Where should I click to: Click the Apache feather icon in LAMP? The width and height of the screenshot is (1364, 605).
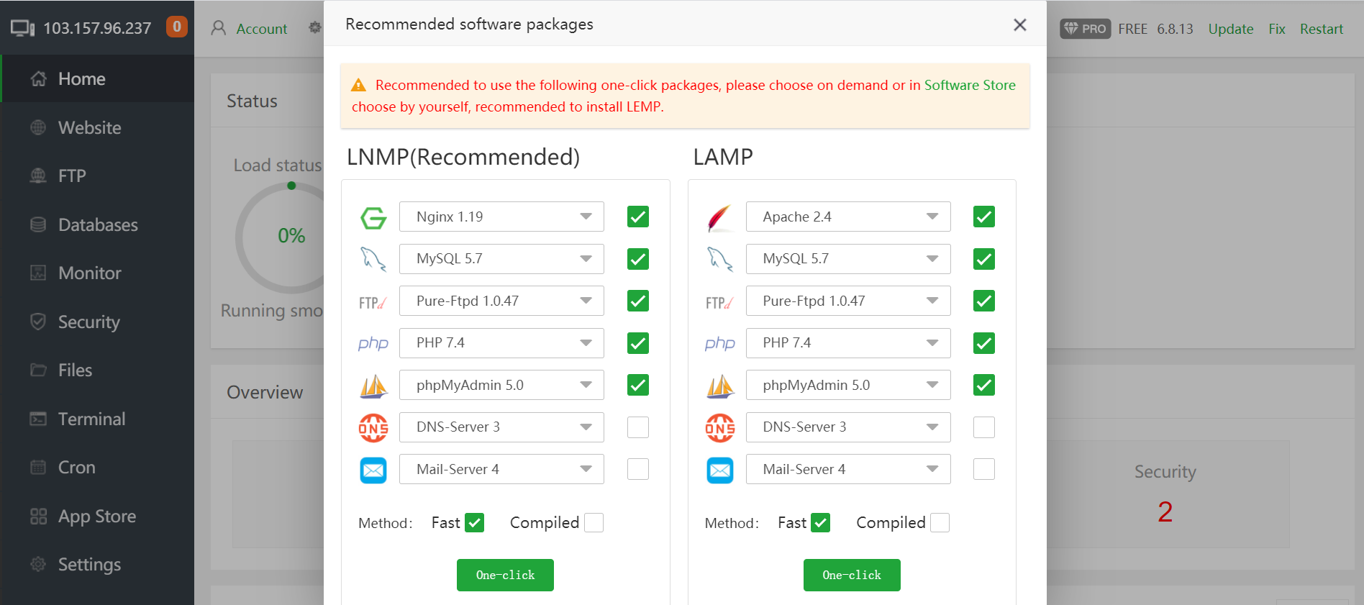(719, 217)
